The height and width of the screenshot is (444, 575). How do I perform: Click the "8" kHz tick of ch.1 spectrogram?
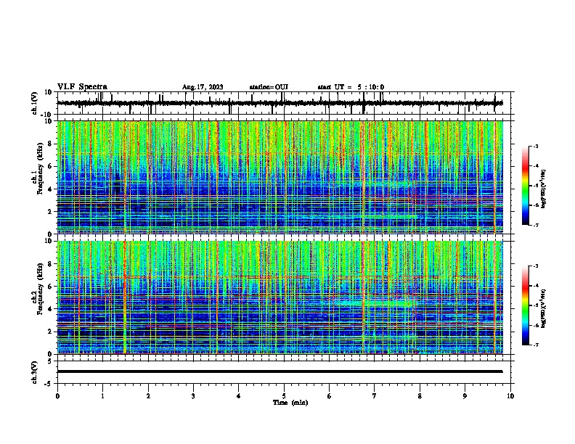click(x=52, y=144)
